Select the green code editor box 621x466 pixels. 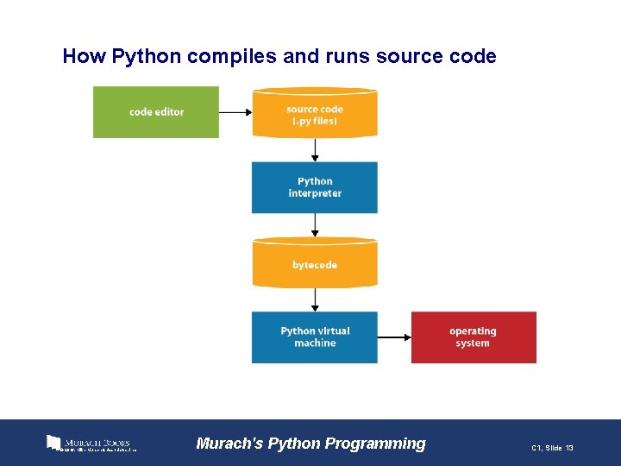point(156,112)
